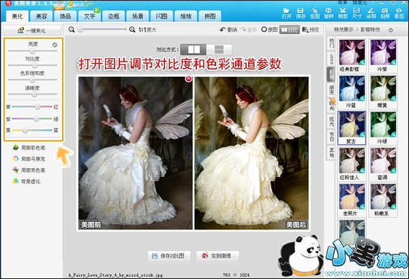The width and height of the screenshot is (409, 279).
Task: Click the 发到微博 share button
Action: (x=217, y=256)
